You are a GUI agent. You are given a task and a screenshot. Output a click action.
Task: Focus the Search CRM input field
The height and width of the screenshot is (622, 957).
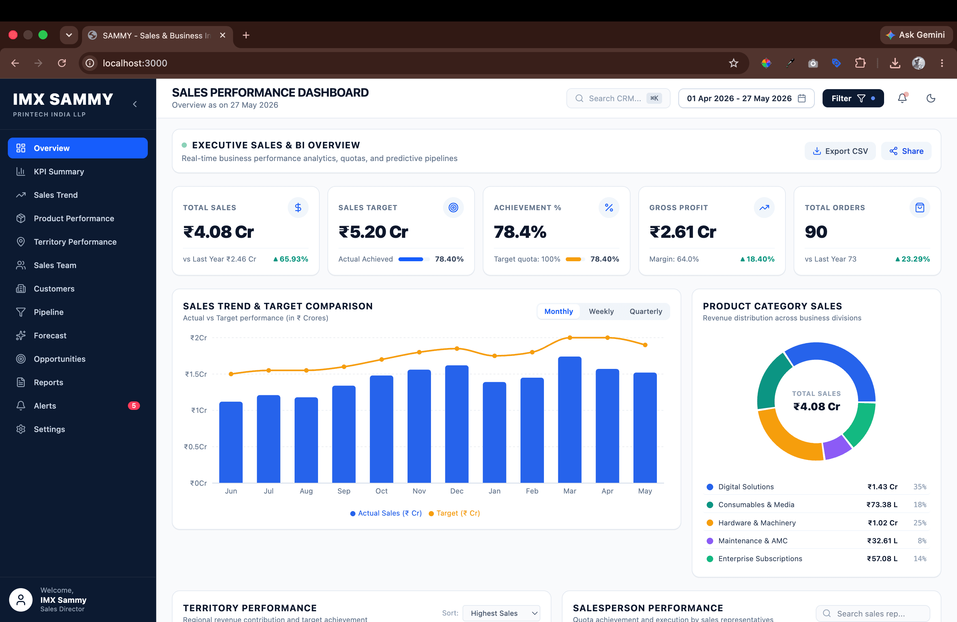pos(618,99)
